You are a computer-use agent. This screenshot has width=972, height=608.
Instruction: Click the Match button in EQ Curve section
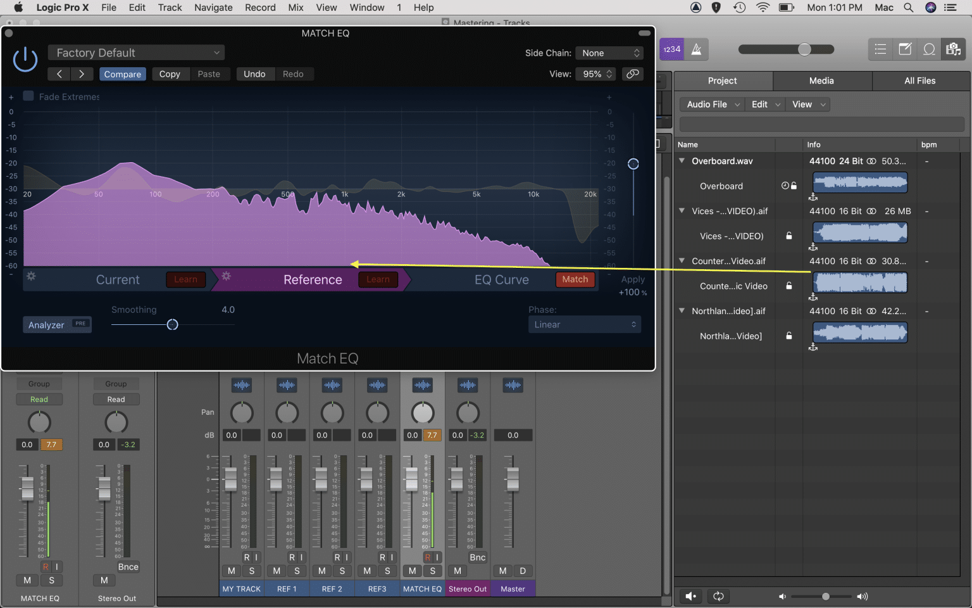[575, 279]
